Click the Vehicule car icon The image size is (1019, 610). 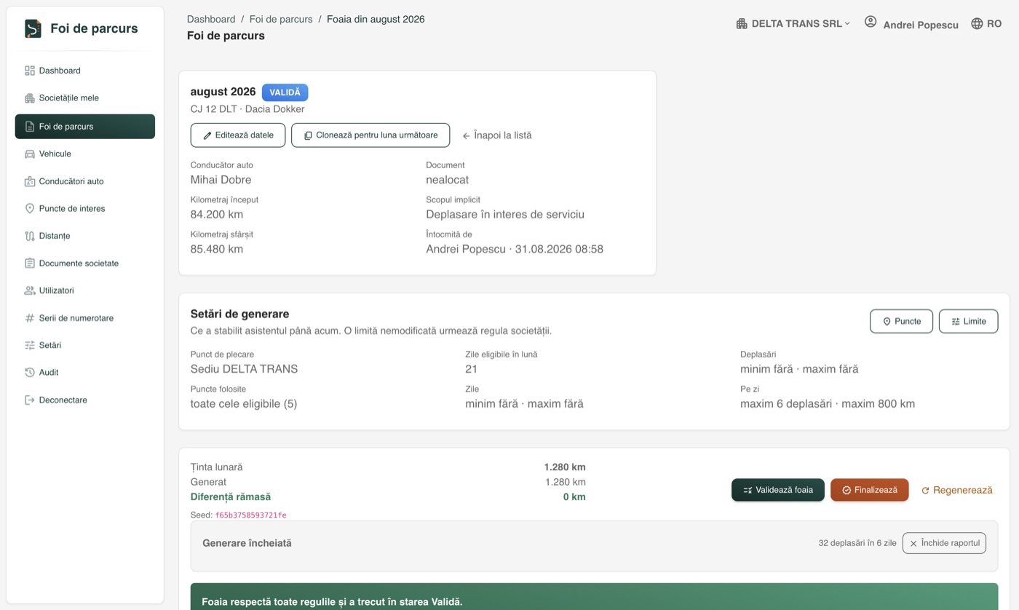pyautogui.click(x=30, y=154)
